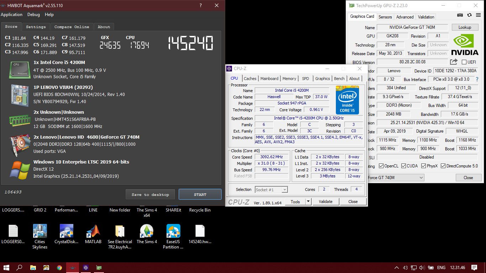Open the Windows Start menu
The width and height of the screenshot is (486, 273).
point(6,268)
